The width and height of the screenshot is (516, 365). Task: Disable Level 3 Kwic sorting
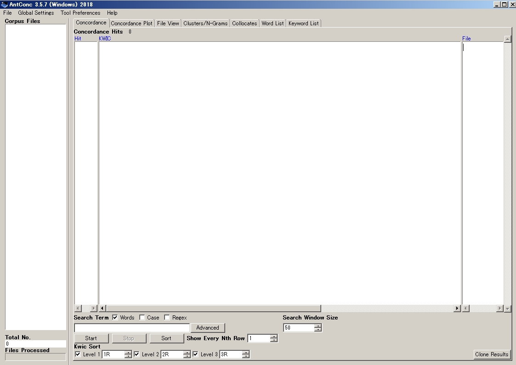coord(195,354)
